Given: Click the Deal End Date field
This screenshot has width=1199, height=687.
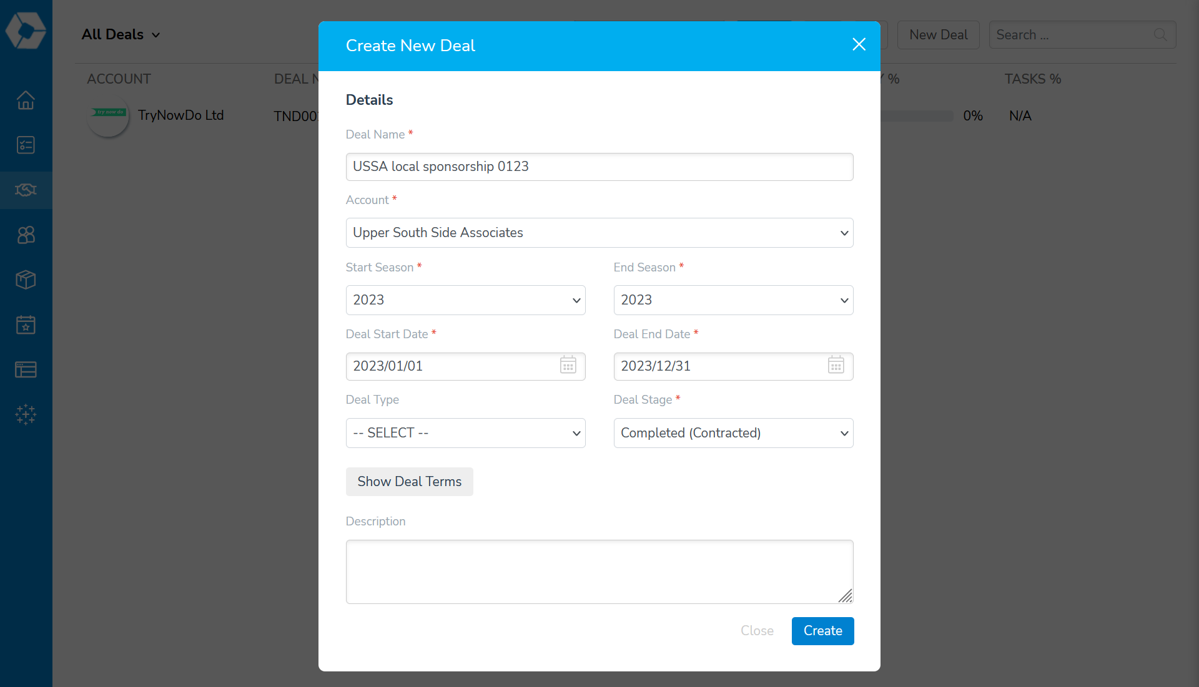Looking at the screenshot, I should tap(734, 366).
